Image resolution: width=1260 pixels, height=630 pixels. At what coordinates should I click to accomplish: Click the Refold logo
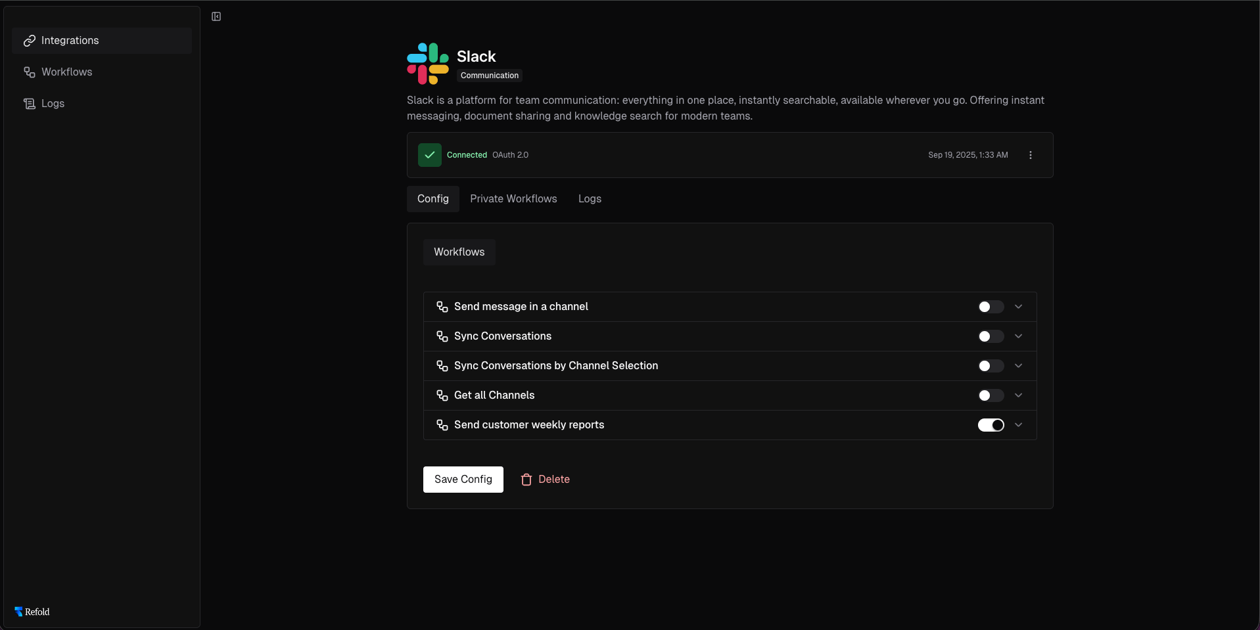32,612
